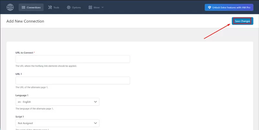
Task: Click the globe logo icon
Action: pyautogui.click(x=10, y=7)
